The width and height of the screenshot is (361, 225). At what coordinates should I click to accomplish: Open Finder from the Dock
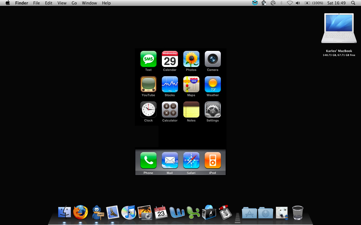click(64, 212)
